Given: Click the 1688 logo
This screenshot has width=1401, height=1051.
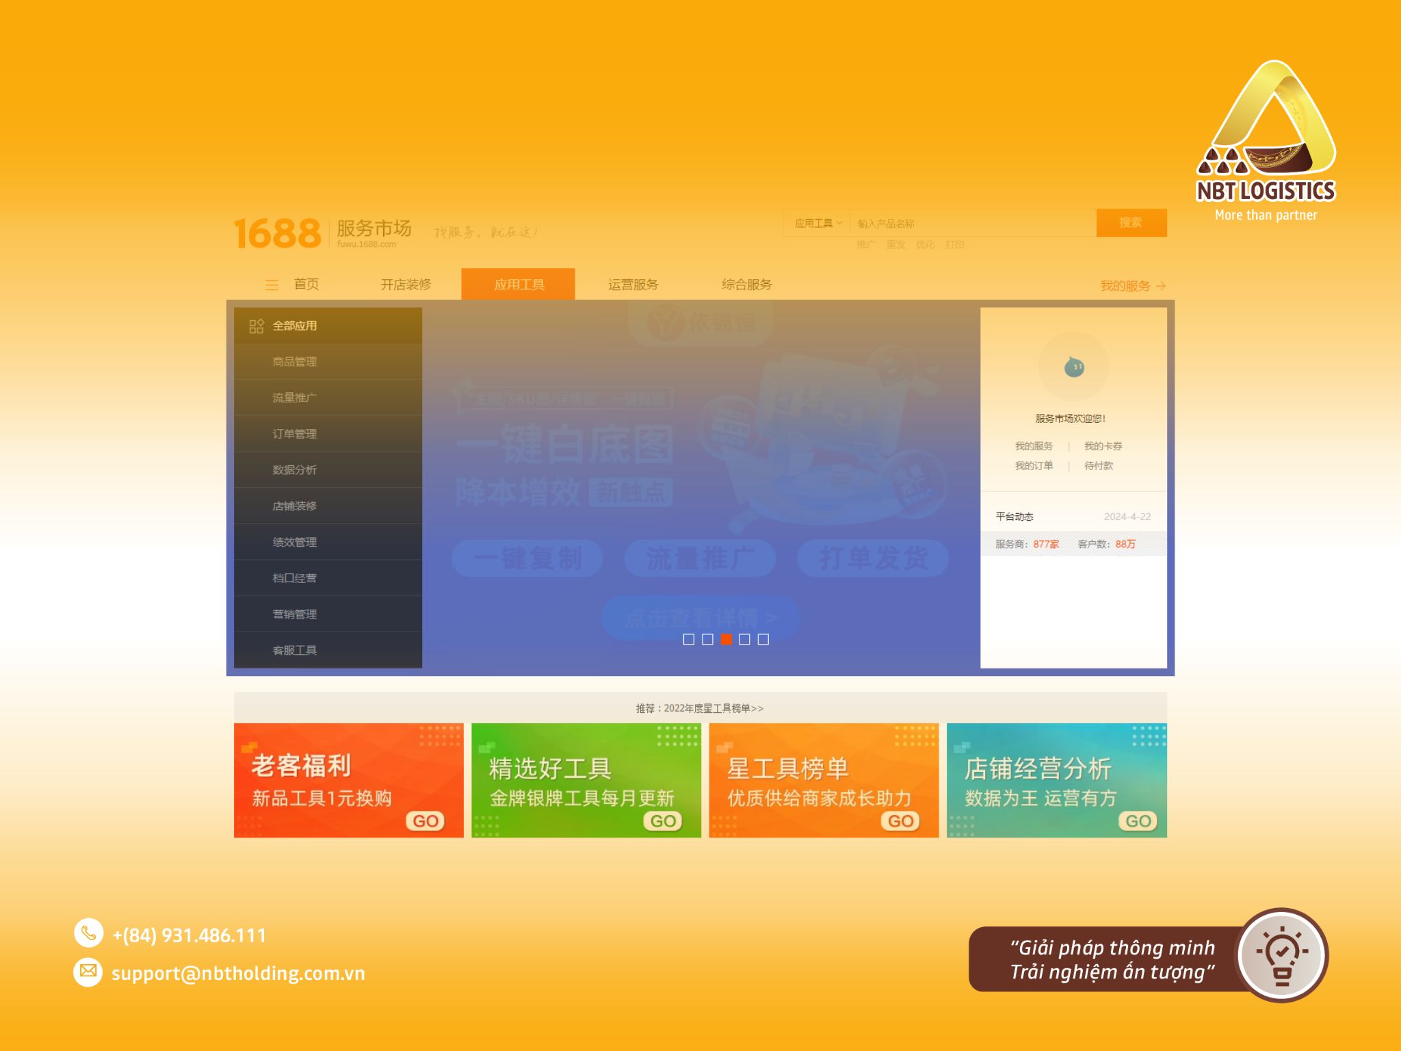Looking at the screenshot, I should pos(277,233).
